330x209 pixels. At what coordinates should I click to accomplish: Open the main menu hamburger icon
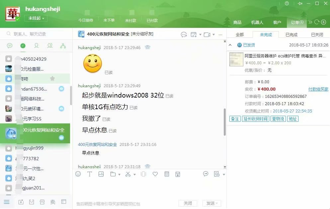[7, 202]
